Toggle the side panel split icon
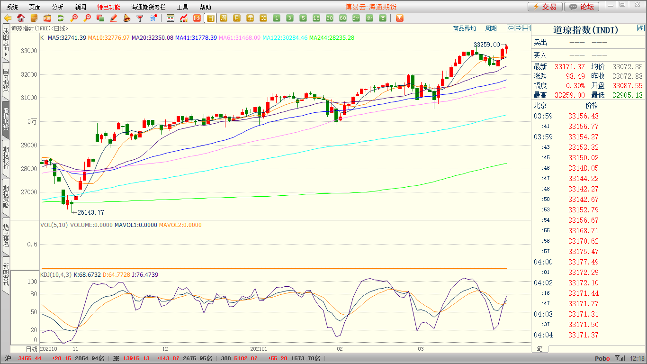Image resolution: width=647 pixels, height=364 pixels. (527, 28)
